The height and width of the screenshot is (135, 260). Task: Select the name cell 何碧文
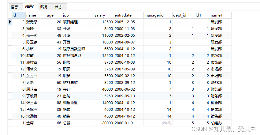(x=36, y=69)
